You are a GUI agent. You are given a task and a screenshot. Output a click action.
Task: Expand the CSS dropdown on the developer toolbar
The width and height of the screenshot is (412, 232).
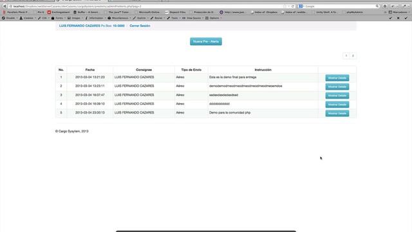click(x=43, y=18)
